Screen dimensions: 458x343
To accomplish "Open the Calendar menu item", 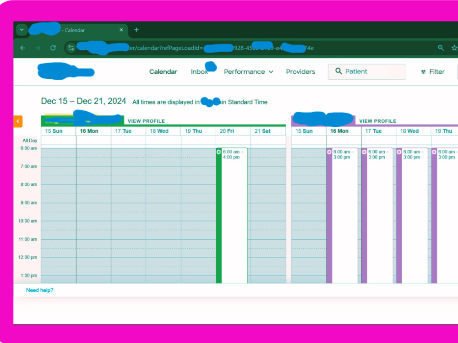I will 163,72.
